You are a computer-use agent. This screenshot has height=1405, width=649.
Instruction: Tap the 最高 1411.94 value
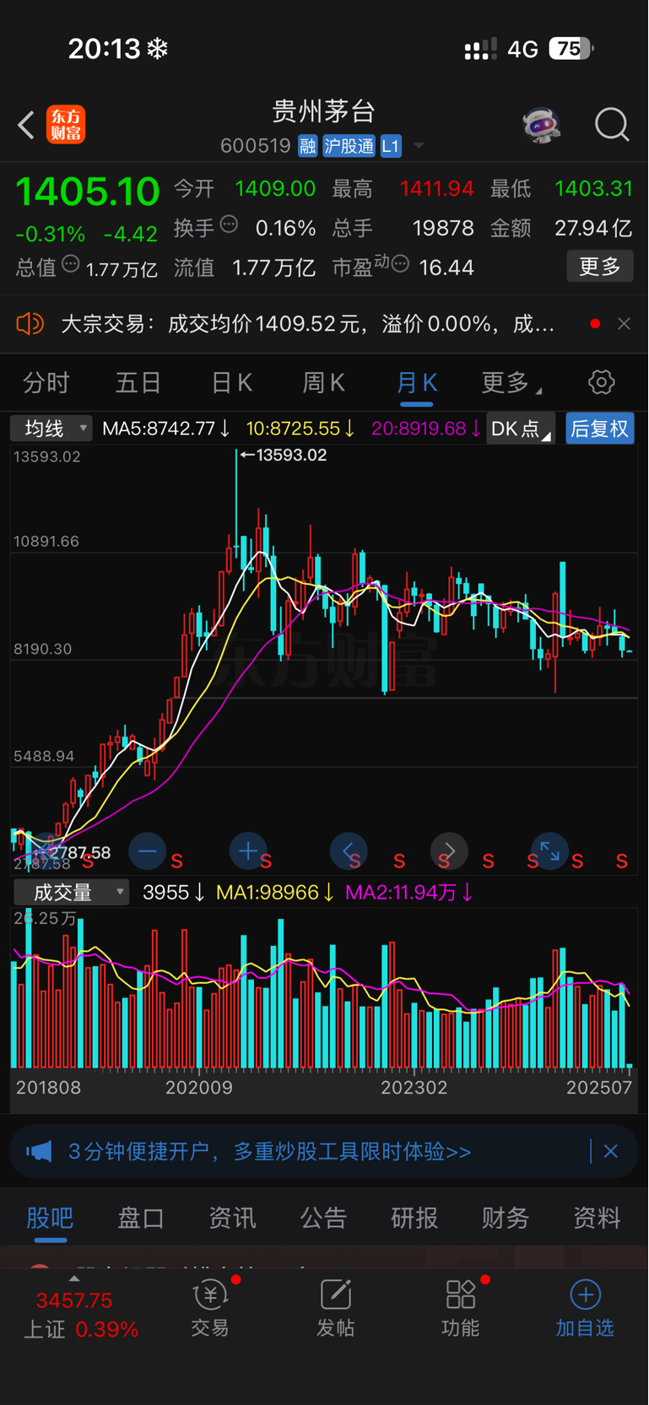pyautogui.click(x=436, y=188)
